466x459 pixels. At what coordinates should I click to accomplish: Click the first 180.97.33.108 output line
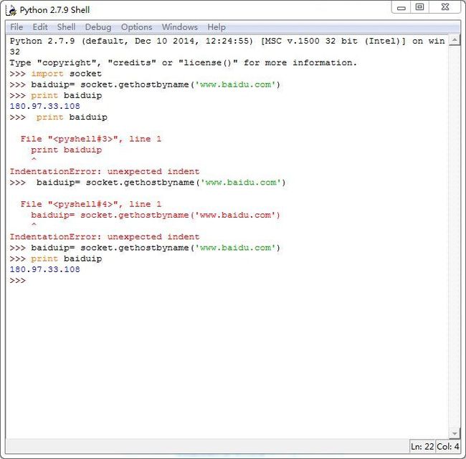[x=45, y=106]
